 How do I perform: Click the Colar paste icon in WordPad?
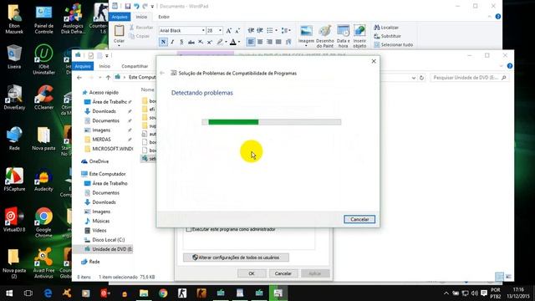(x=119, y=31)
